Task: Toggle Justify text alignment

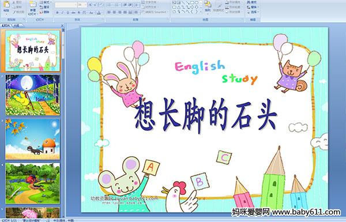Action: click(125, 12)
